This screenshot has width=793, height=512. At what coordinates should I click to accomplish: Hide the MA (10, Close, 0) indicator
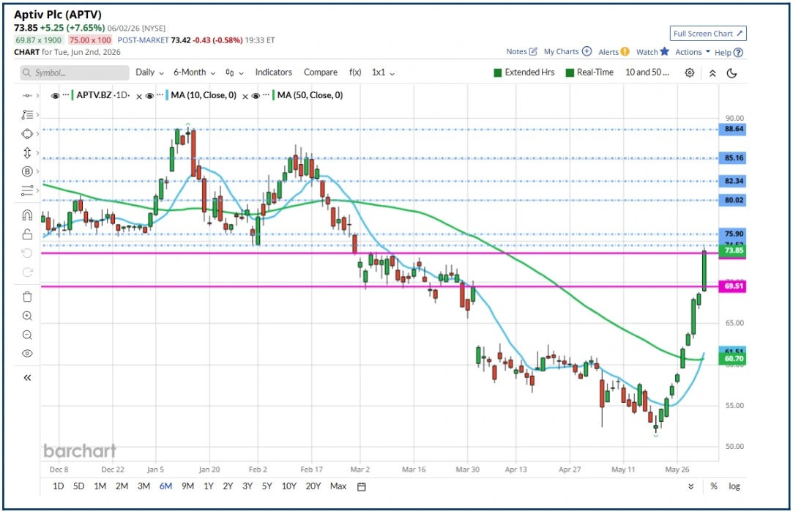click(x=149, y=96)
